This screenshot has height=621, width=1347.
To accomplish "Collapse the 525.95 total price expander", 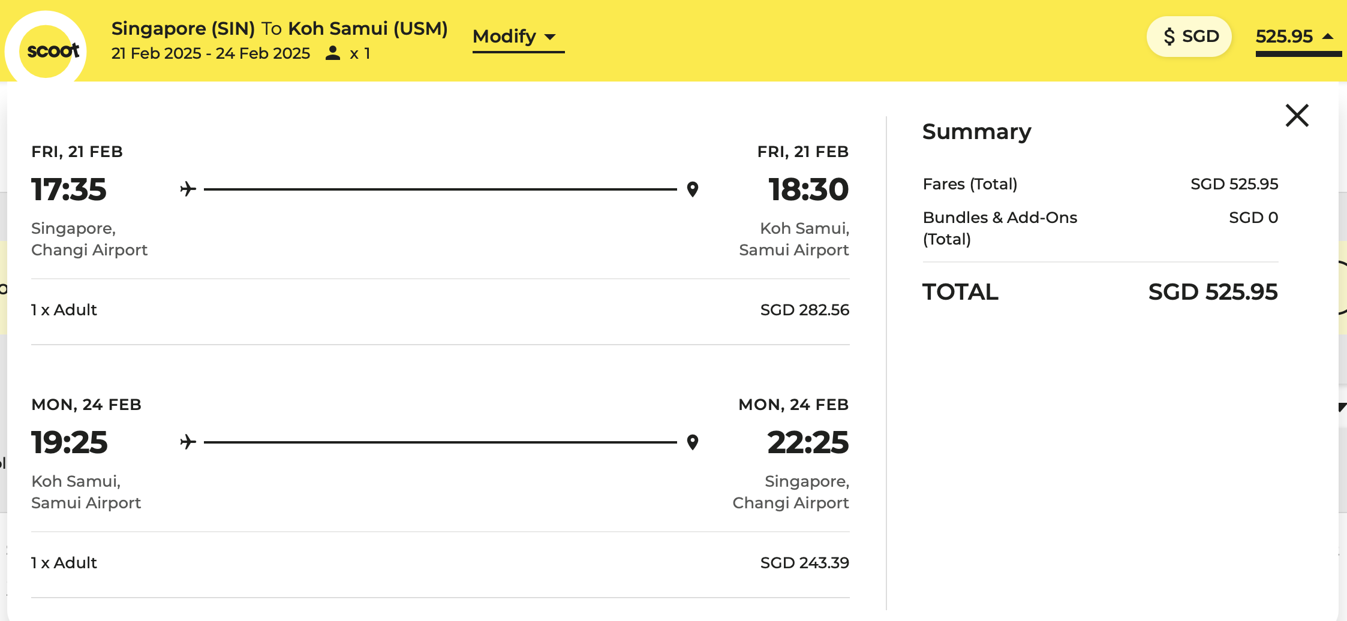I will [1295, 37].
